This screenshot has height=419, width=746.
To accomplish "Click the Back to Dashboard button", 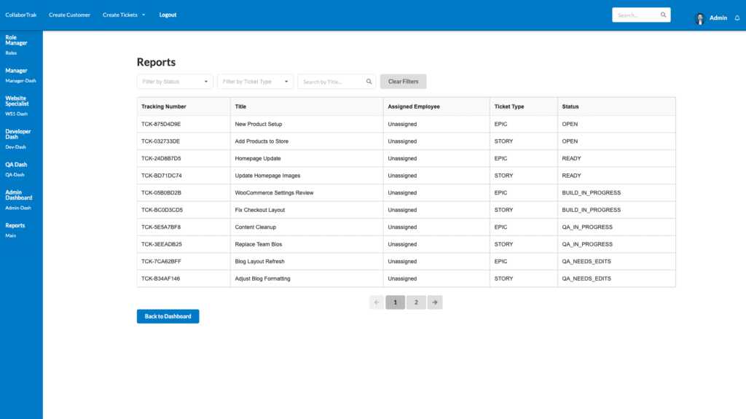I will [168, 316].
